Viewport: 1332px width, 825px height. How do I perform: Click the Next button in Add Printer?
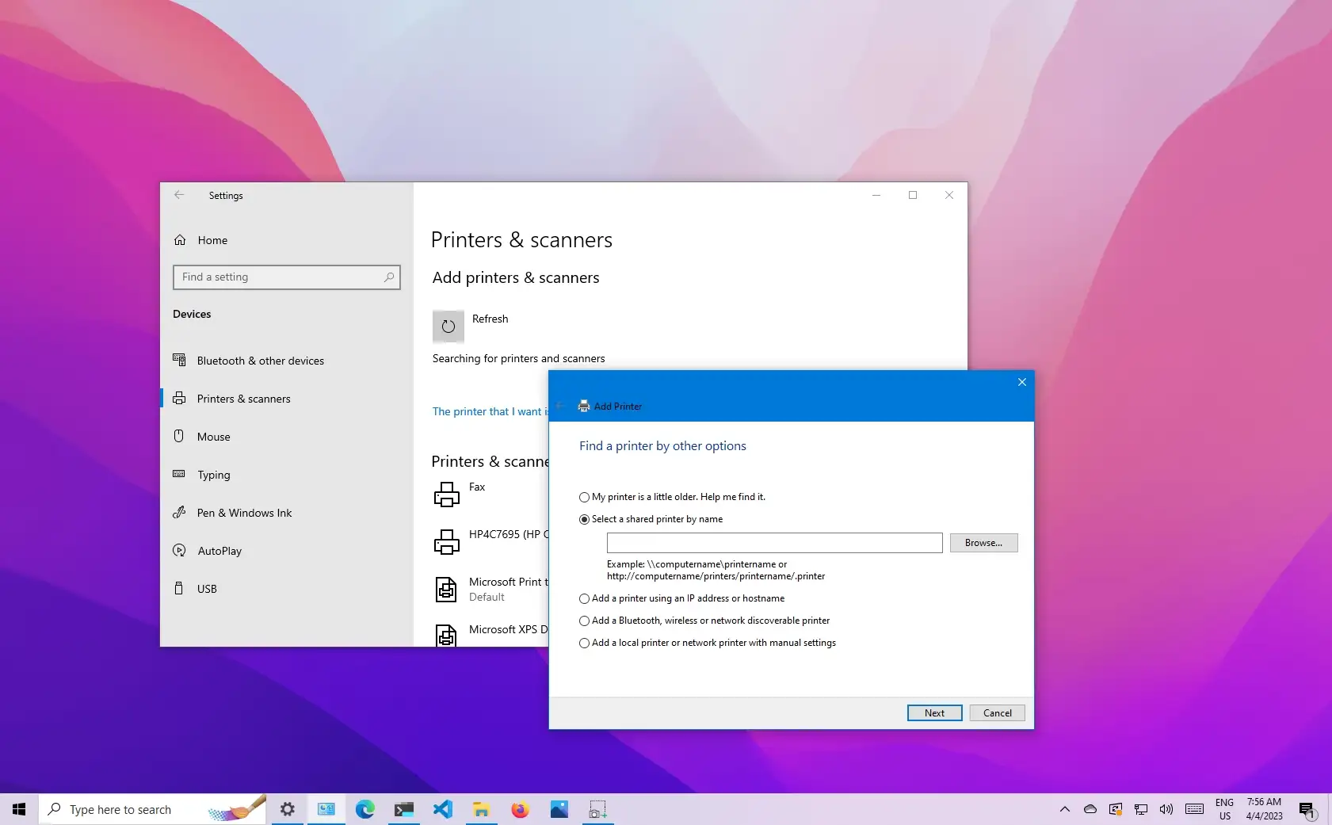(933, 712)
